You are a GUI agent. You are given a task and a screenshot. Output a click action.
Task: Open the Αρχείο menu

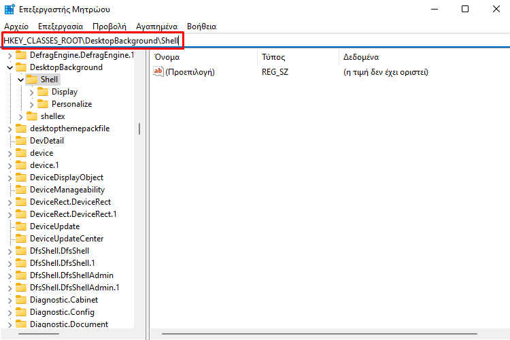tap(16, 27)
